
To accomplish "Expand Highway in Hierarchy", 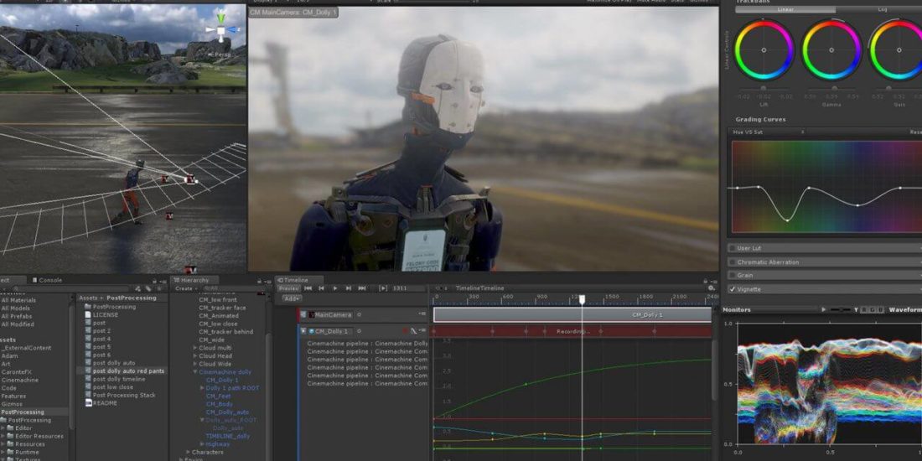I will (202, 444).
